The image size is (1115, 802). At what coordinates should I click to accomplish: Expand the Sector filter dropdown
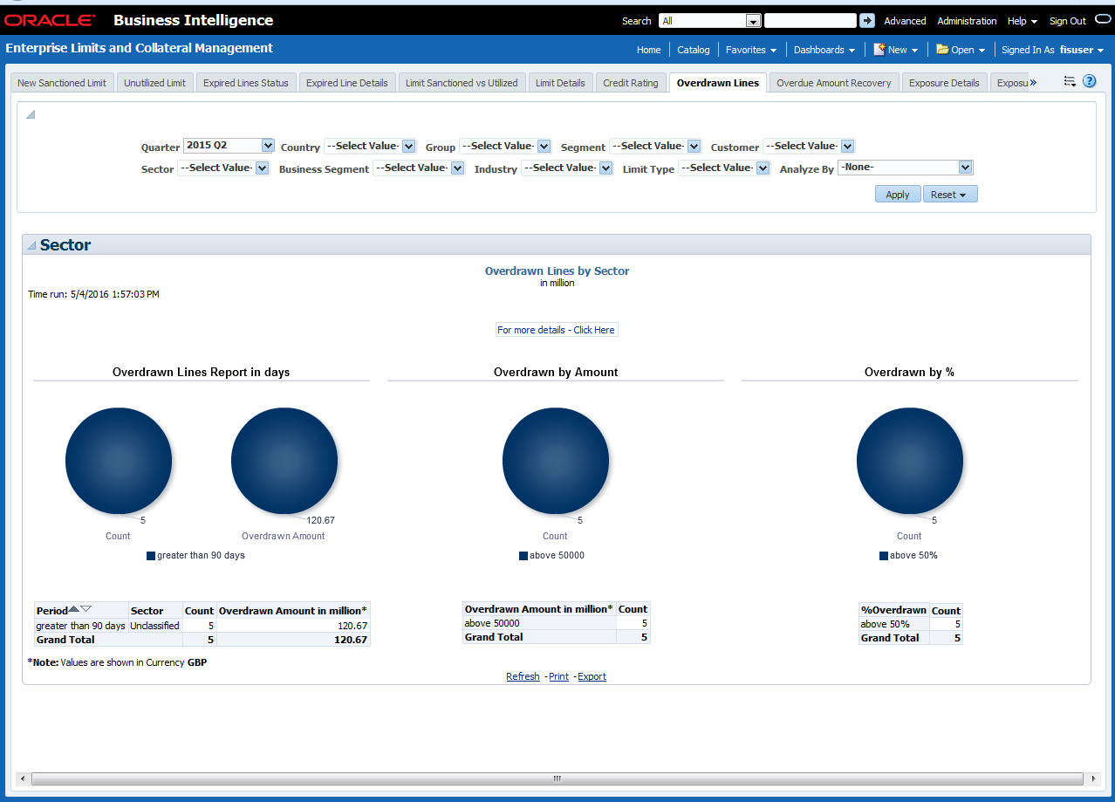(262, 168)
